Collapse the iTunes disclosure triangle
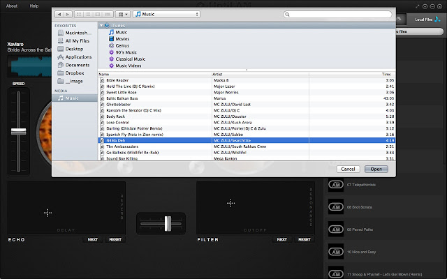 [x=101, y=26]
